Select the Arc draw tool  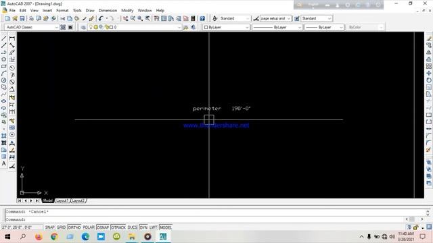[x=4, y=74]
